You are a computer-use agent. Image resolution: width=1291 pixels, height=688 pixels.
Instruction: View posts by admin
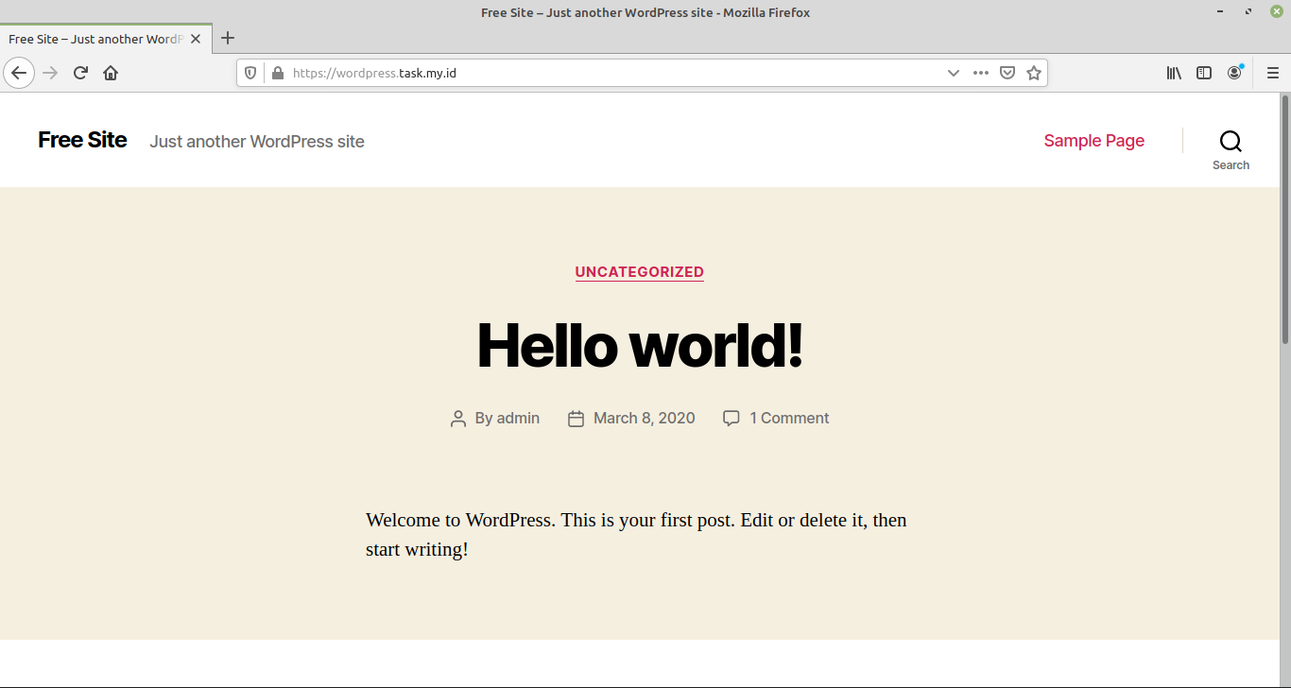pos(518,418)
